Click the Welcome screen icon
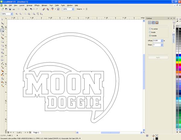Viewport: 181px width, 140px height. [x=58, y=9]
